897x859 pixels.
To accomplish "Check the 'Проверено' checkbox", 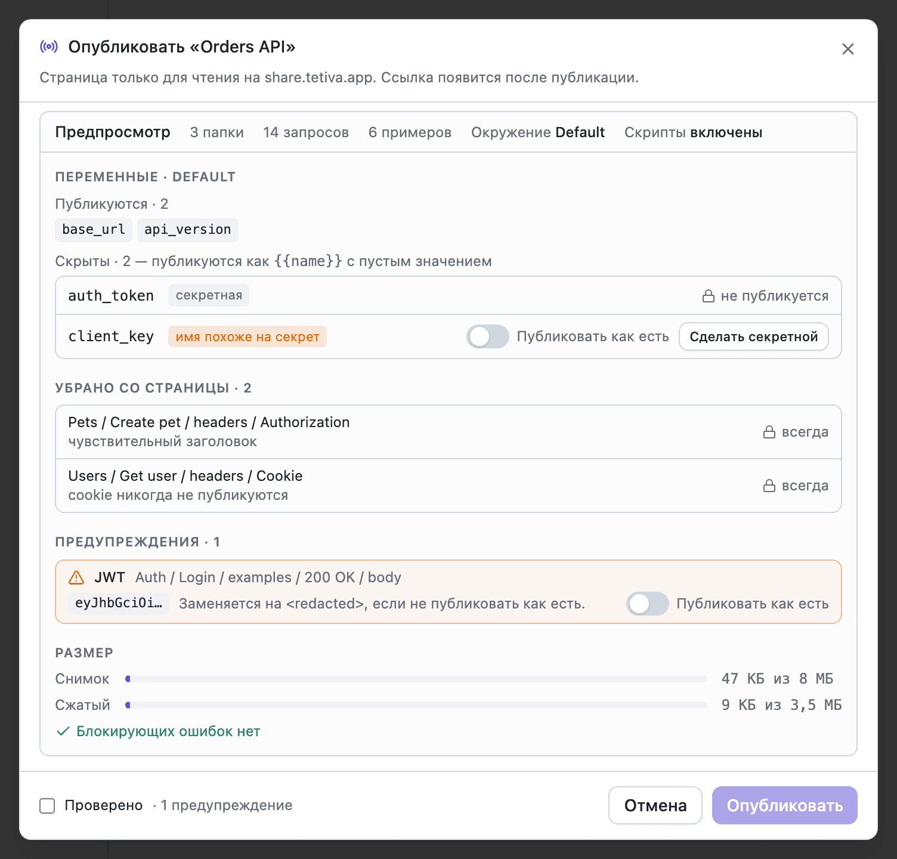I will click(x=47, y=806).
